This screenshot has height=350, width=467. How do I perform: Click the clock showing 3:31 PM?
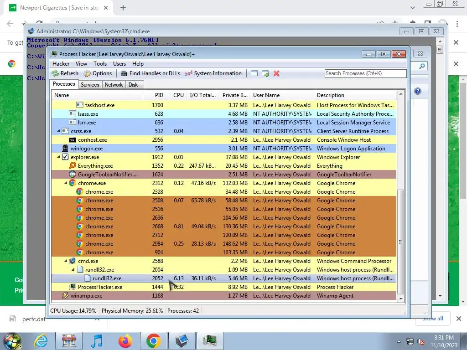pos(444,338)
